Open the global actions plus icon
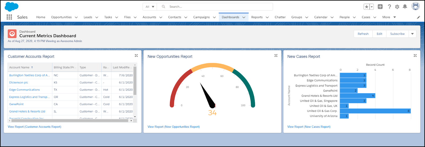 [x=380, y=7]
